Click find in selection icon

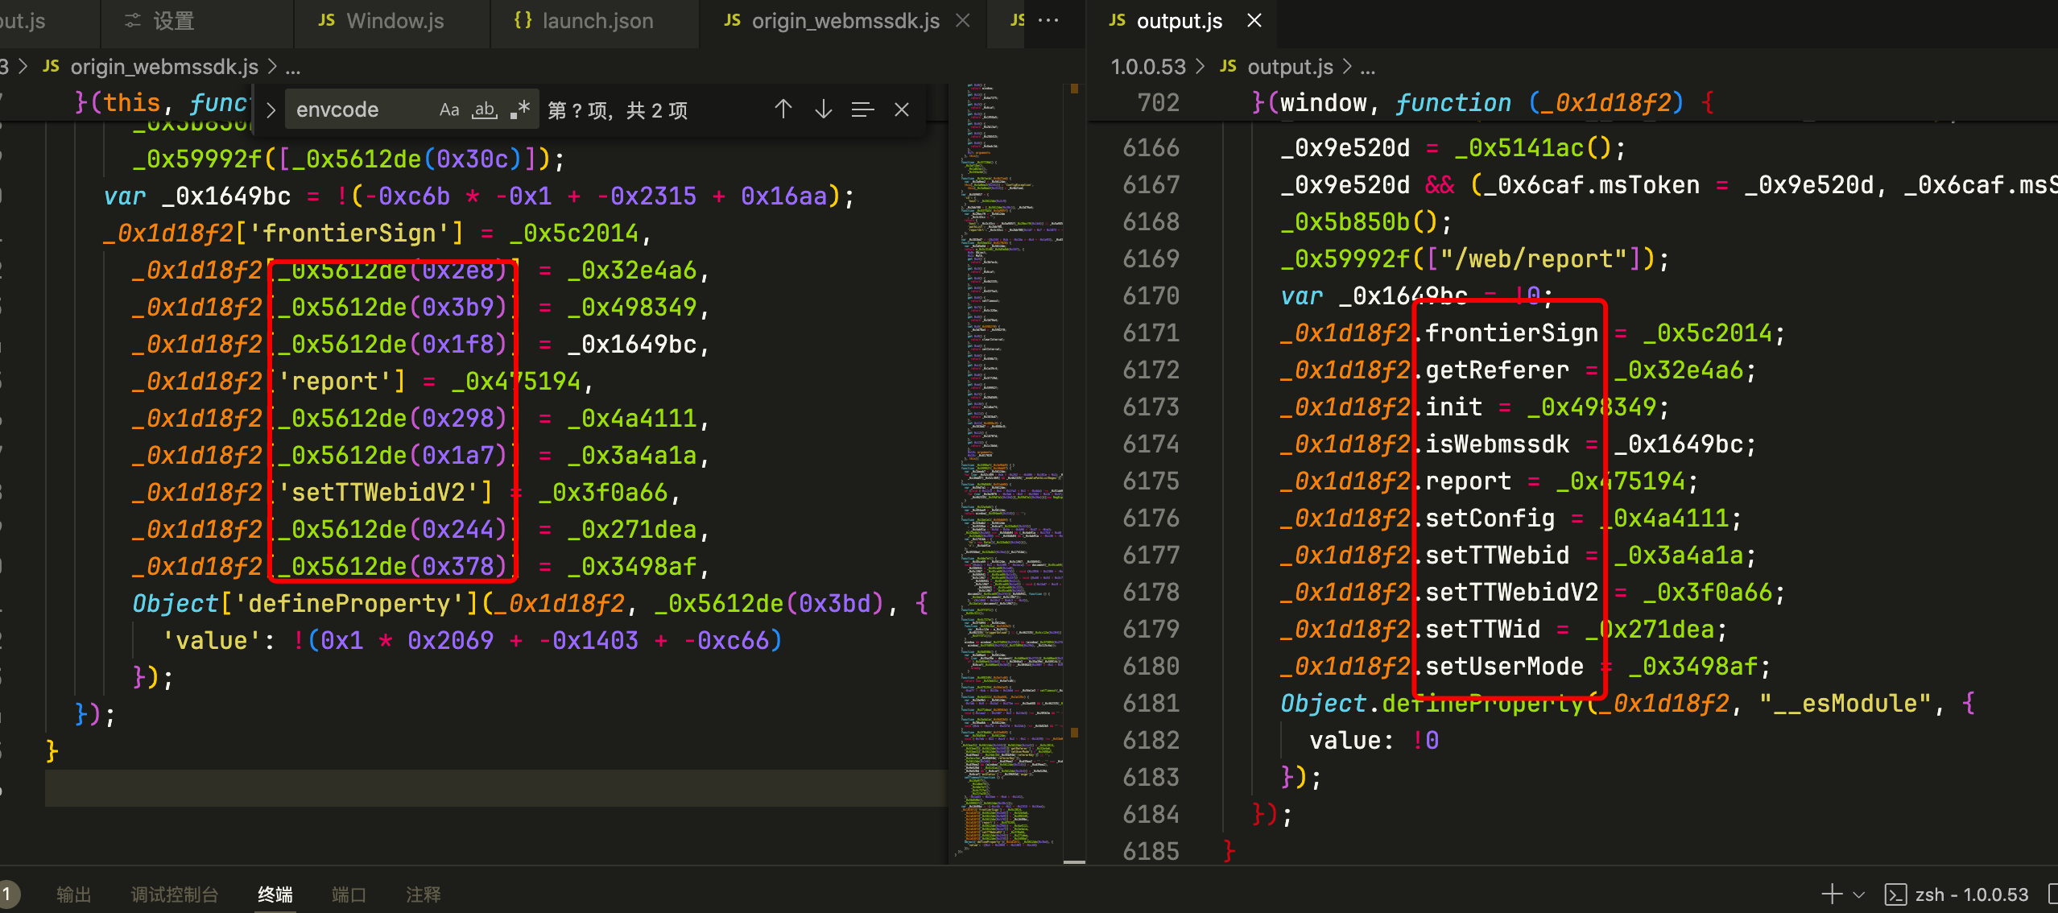pyautogui.click(x=862, y=109)
